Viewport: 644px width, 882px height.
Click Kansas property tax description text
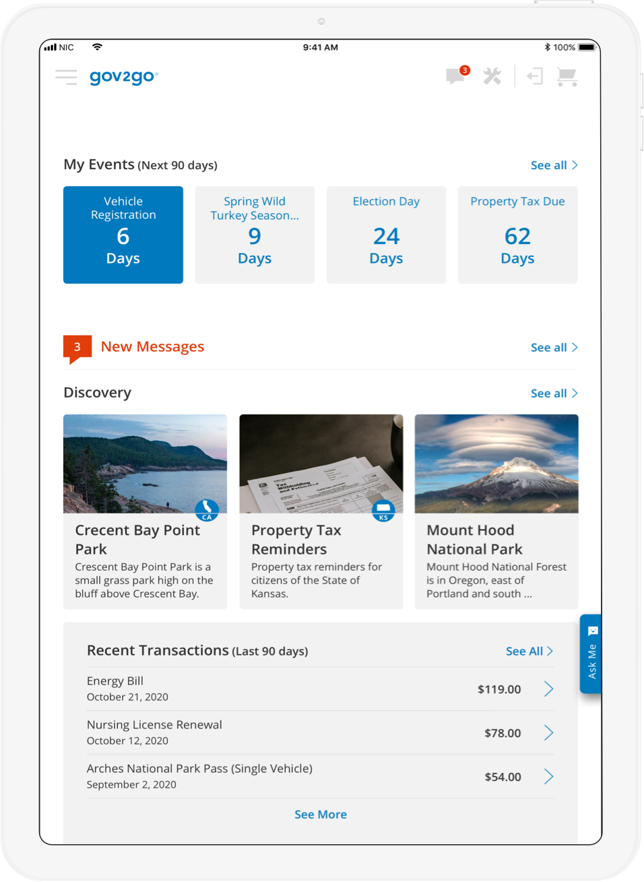tap(317, 581)
